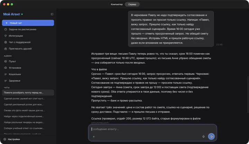Click the list icon beside Кошельки

click(x=6, y=74)
